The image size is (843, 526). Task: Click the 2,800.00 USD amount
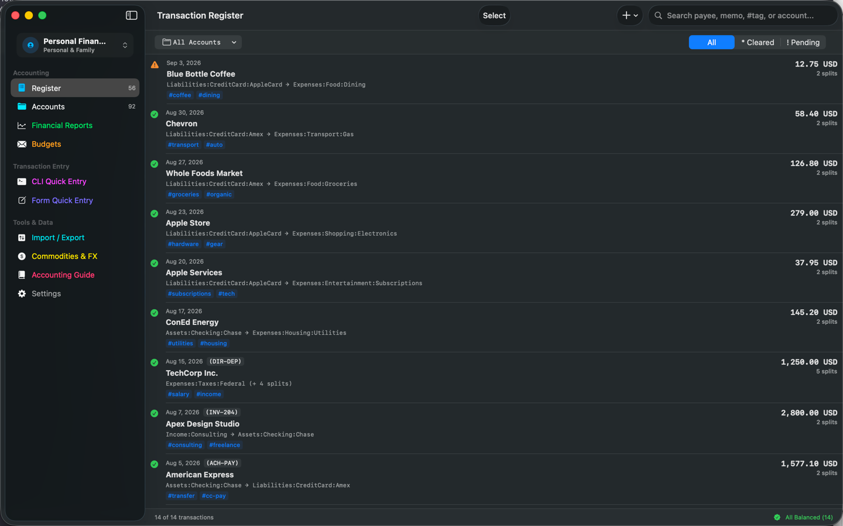click(x=809, y=413)
